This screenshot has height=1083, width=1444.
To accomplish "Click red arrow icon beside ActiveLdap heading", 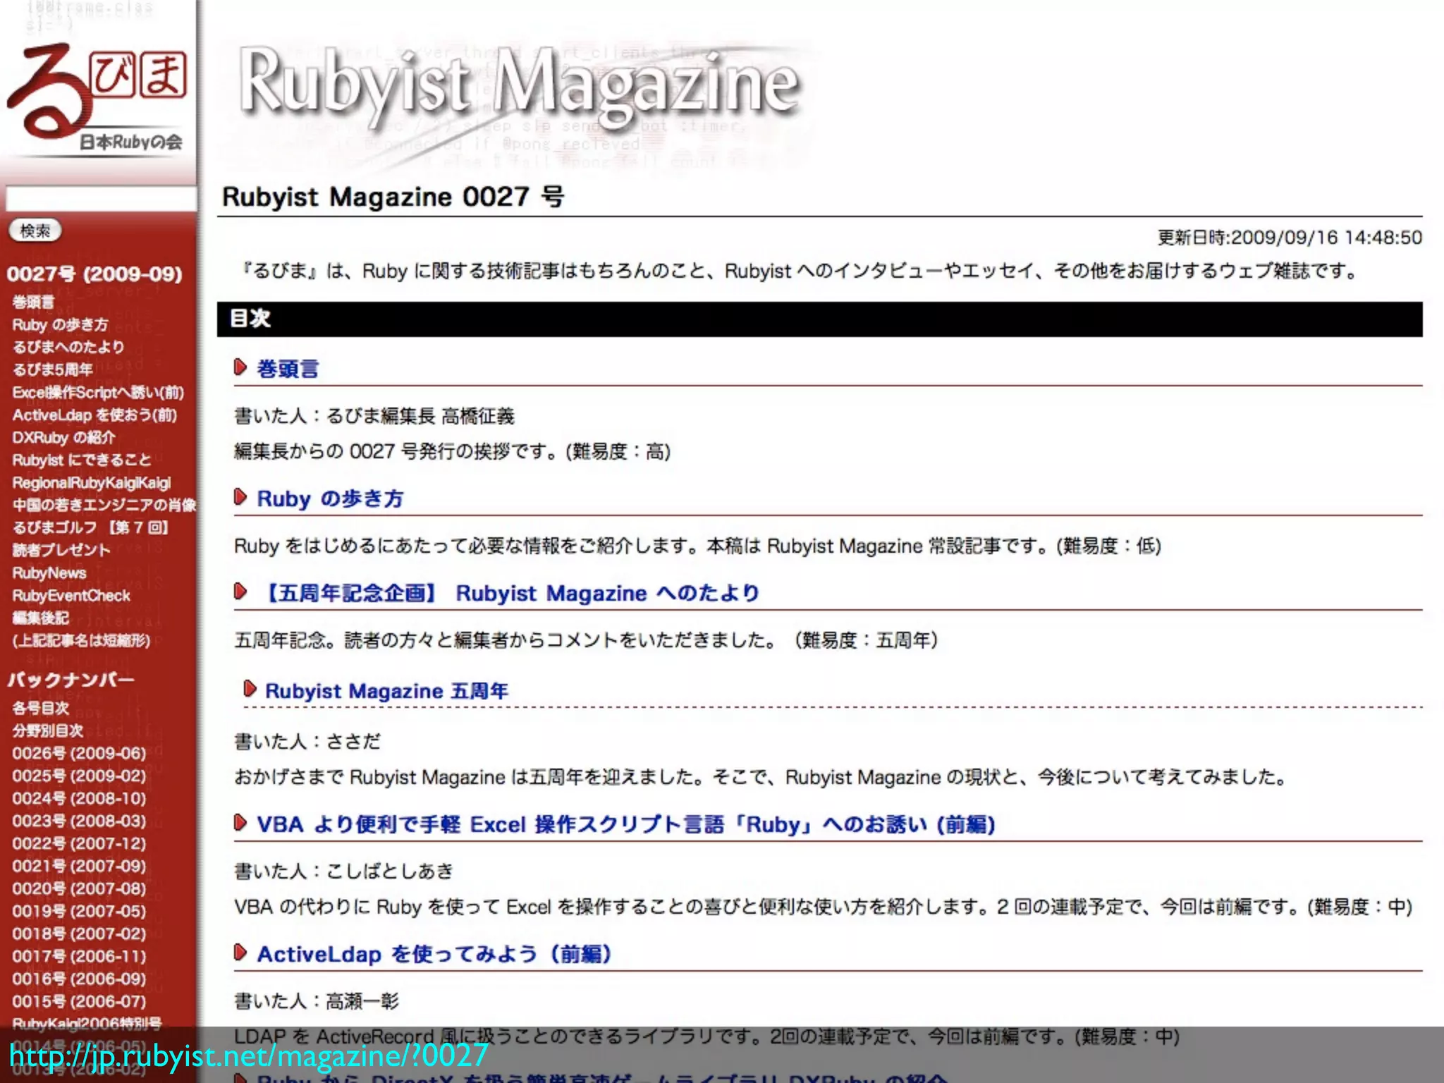I will pyautogui.click(x=240, y=953).
